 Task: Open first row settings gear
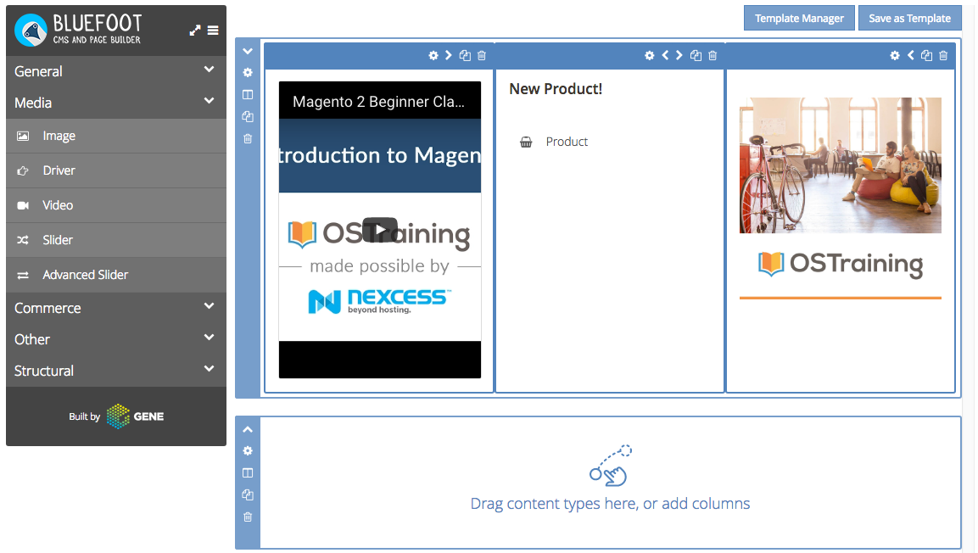coord(248,73)
